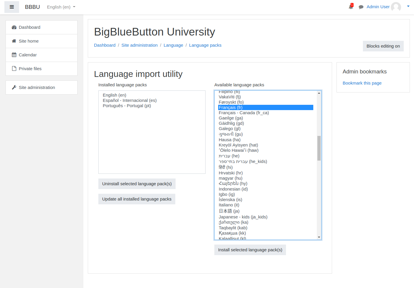Navigate to the Site administration breadcrumb
414x288 pixels.
[139, 45]
